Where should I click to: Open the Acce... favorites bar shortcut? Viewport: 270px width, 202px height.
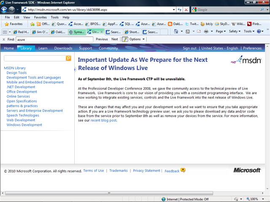click(x=76, y=24)
